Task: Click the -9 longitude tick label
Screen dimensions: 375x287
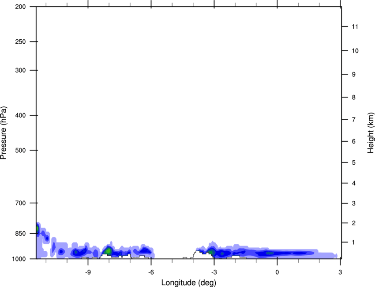Action: (x=88, y=272)
